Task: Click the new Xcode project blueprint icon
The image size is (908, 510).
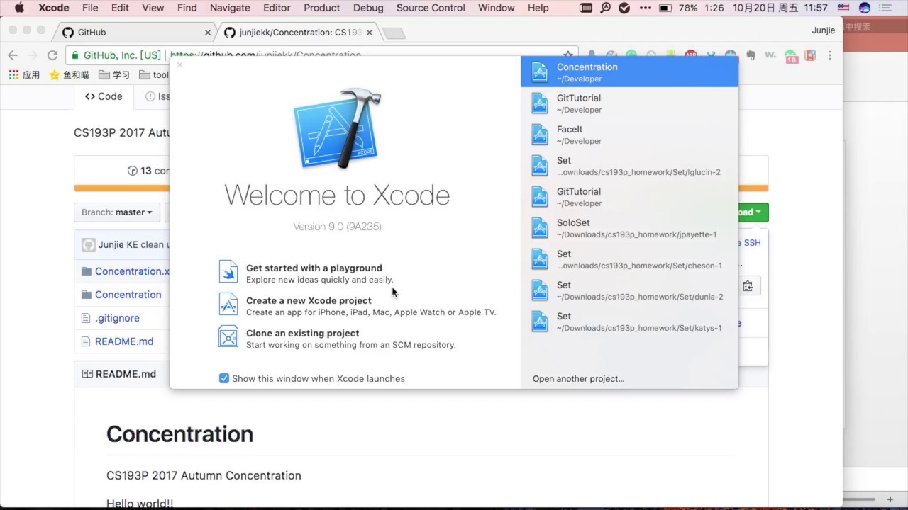Action: [x=228, y=304]
